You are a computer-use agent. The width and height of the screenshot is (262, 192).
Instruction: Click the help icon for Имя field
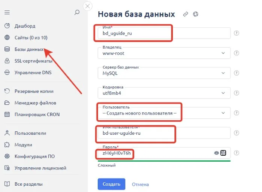(236, 33)
